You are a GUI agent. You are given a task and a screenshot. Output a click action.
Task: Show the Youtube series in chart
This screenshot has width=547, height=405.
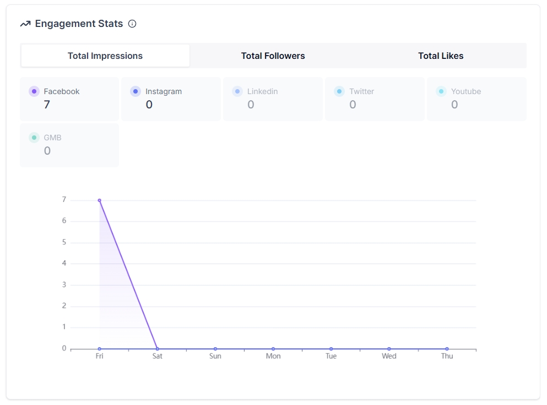coord(476,98)
